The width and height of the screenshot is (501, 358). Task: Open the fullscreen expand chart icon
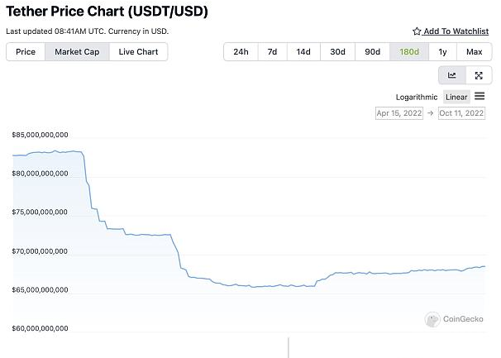[479, 75]
